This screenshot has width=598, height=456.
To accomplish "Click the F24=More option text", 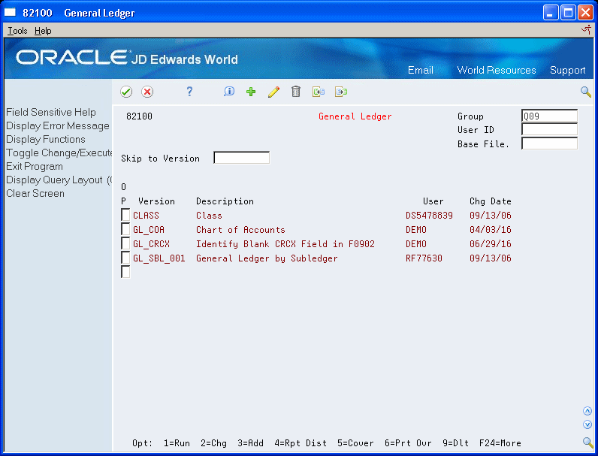I will click(x=500, y=443).
